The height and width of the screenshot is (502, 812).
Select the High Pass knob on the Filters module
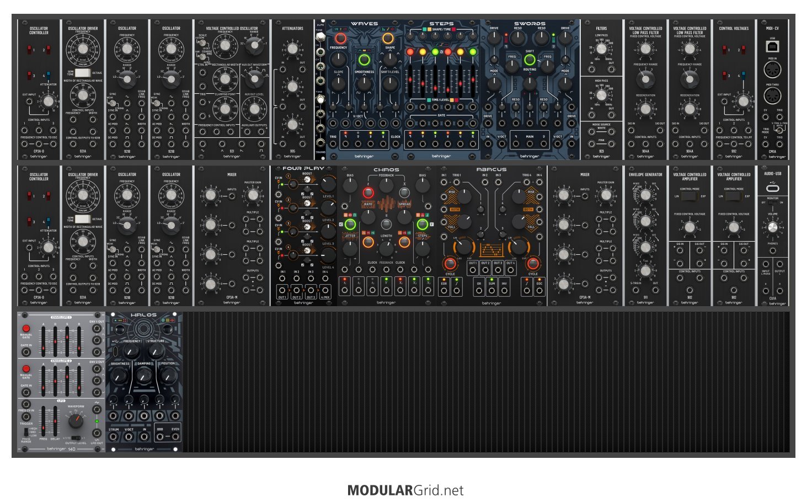[601, 95]
